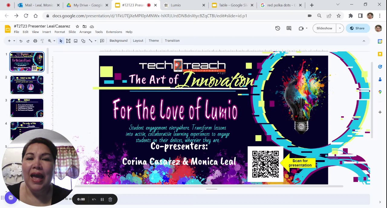The height and width of the screenshot is (208, 387).
Task: Open the Arrange menu
Action: [85, 32]
